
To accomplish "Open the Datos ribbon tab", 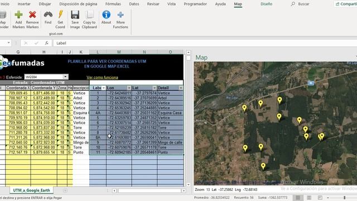I will [x=134, y=4].
